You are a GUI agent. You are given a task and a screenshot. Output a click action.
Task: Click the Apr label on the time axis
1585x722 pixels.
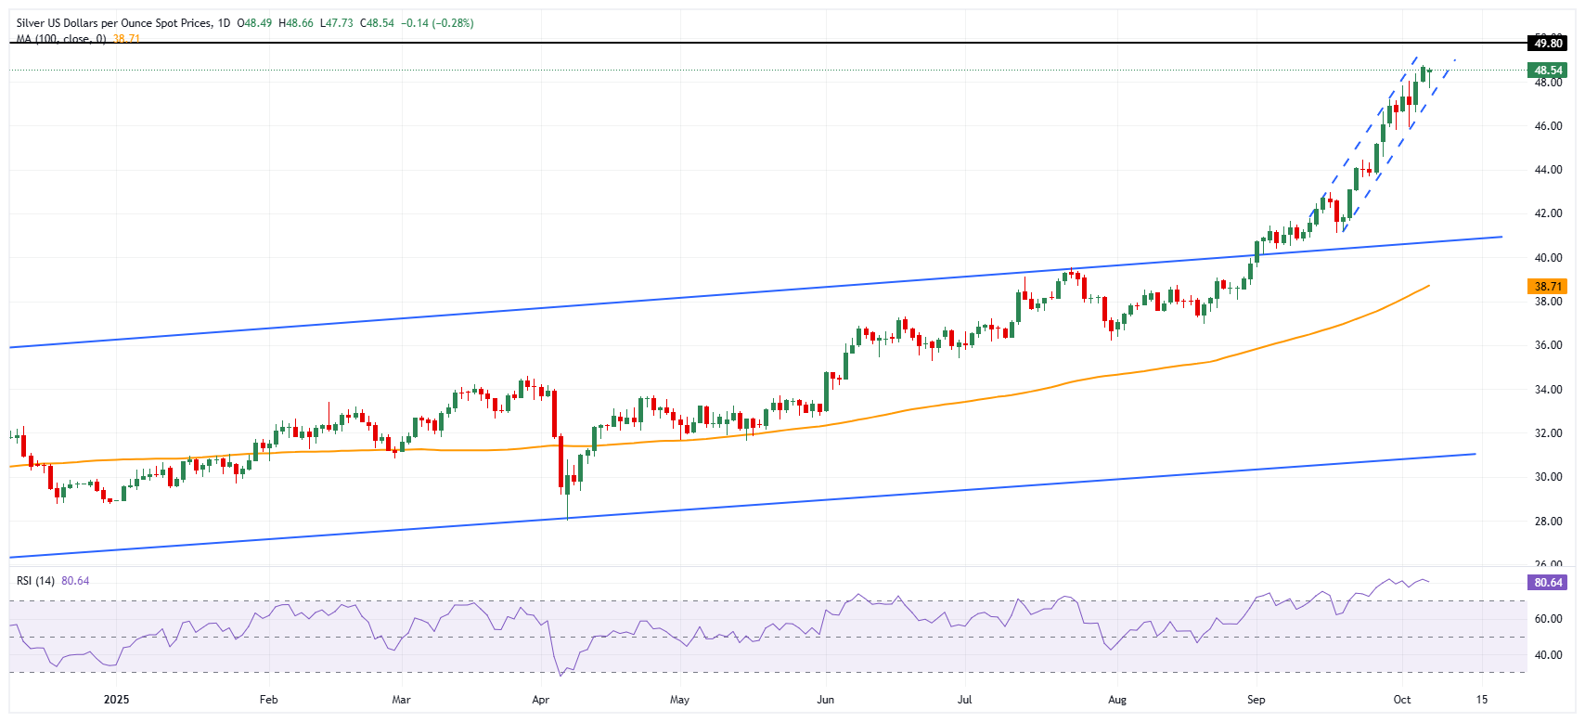[x=540, y=700]
